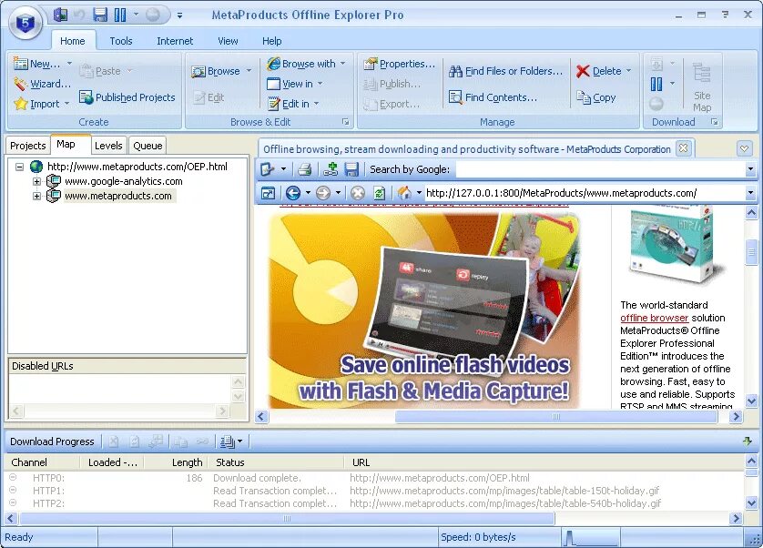This screenshot has width=763, height=548.
Task: Click the browser vertical scroll down arrow
Action: coord(751,401)
